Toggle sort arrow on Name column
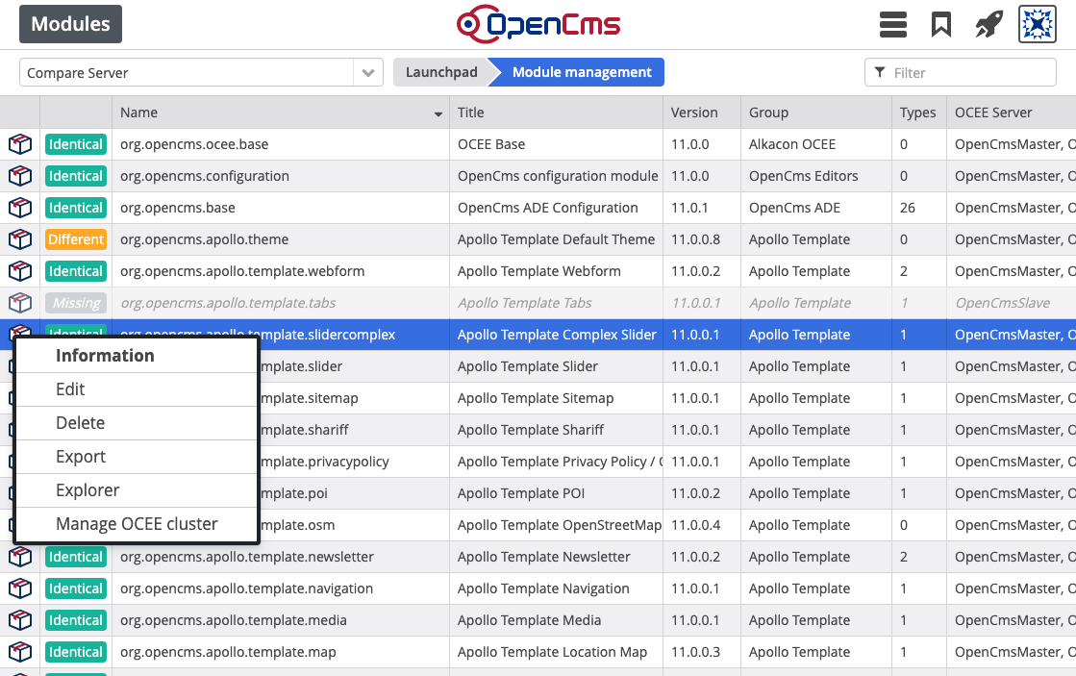This screenshot has height=676, width=1076. coord(438,113)
